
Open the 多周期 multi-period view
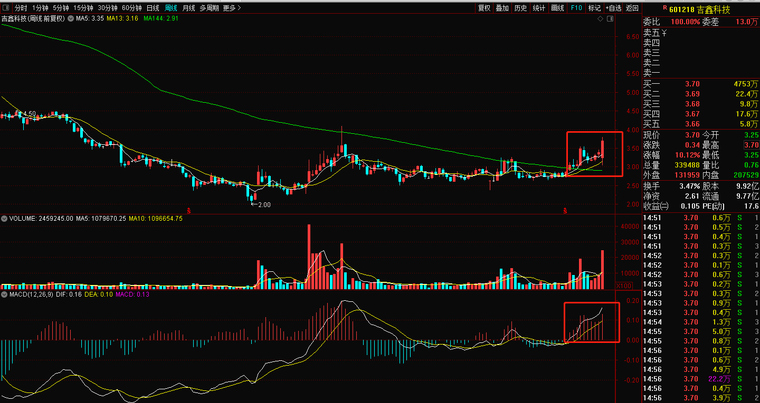click(209, 8)
